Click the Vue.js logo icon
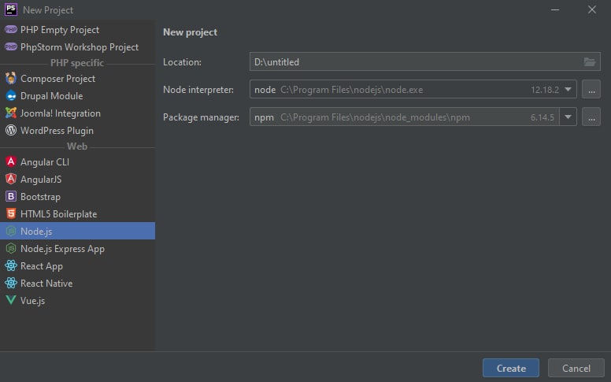The height and width of the screenshot is (382, 611). [11, 300]
